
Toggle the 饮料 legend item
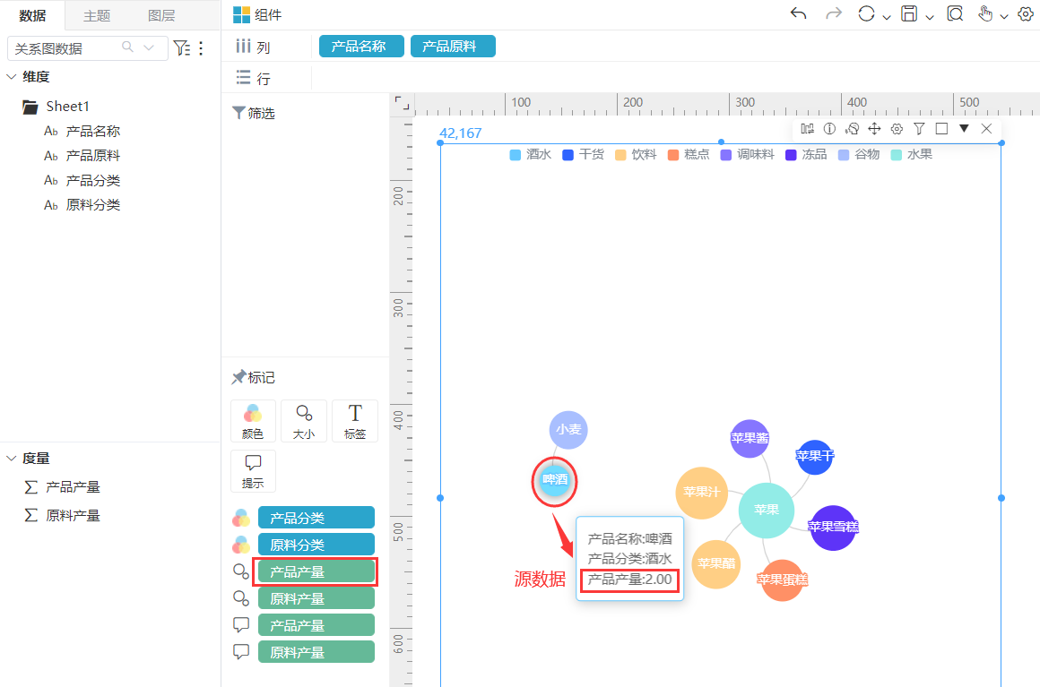pyautogui.click(x=636, y=154)
